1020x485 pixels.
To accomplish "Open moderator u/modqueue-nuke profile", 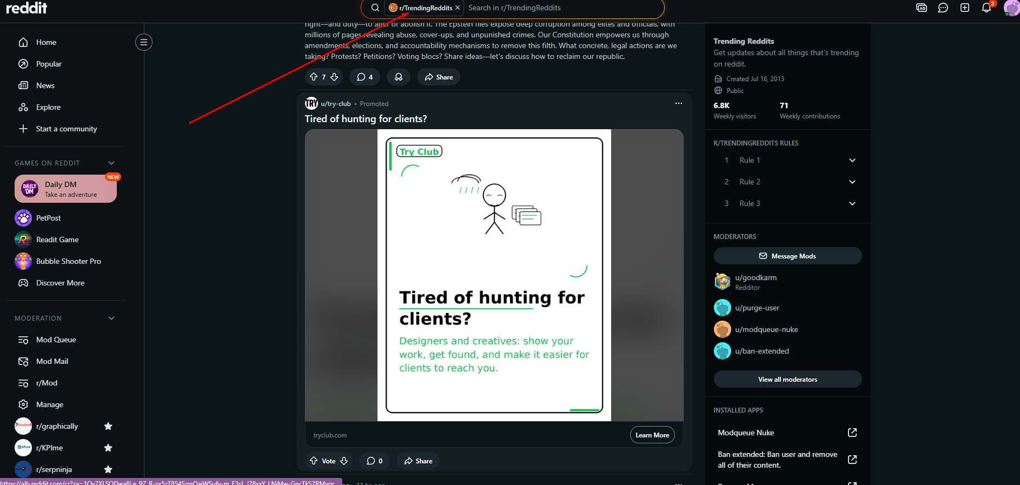I will (766, 329).
